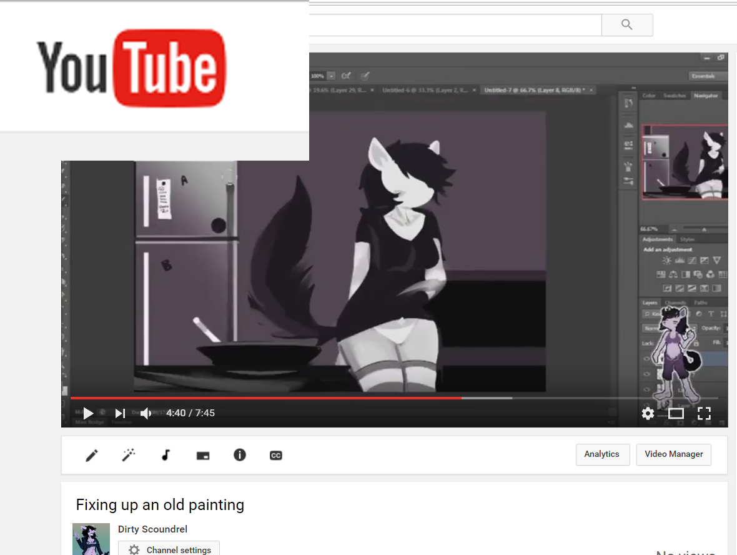Open the CC subtitles editor
Screen dimensions: 737x555
[276, 455]
